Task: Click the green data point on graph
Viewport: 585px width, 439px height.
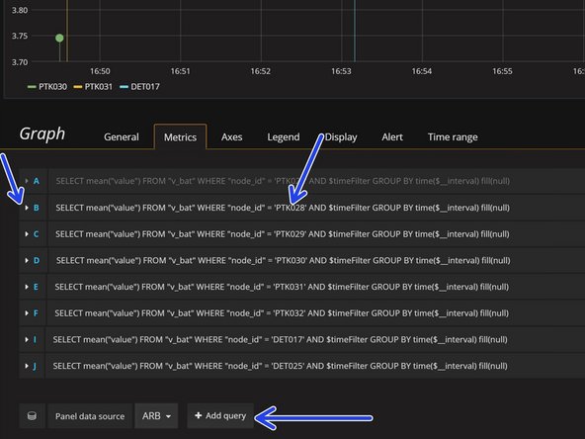Action: click(59, 39)
